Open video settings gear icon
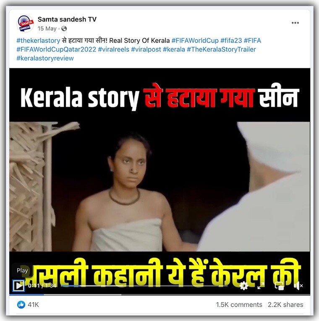Viewport: 319px width, 321px height. (243, 286)
